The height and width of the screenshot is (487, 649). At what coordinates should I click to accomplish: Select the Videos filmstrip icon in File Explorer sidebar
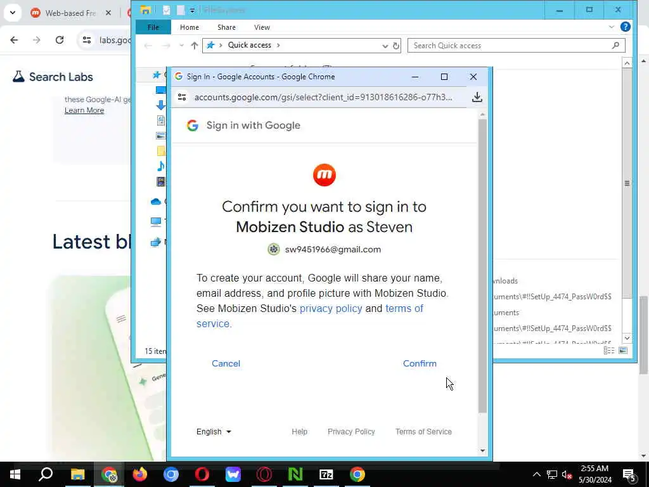pos(160,181)
